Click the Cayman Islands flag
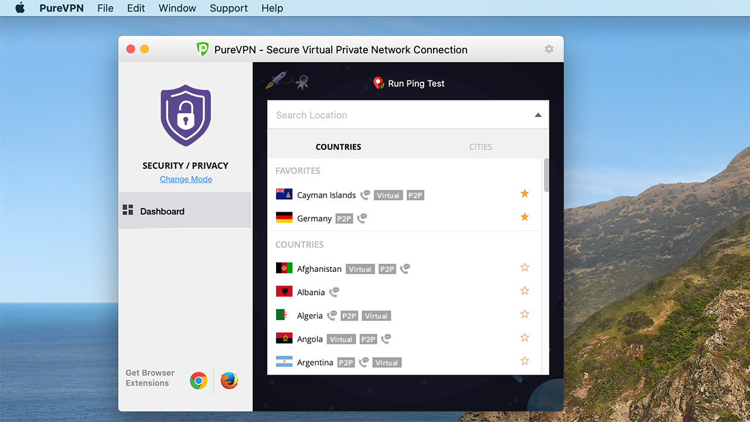This screenshot has height=422, width=750. [284, 194]
